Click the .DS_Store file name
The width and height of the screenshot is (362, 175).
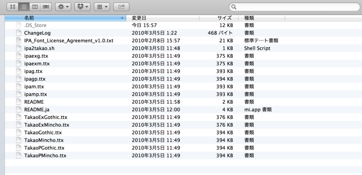coord(35,25)
